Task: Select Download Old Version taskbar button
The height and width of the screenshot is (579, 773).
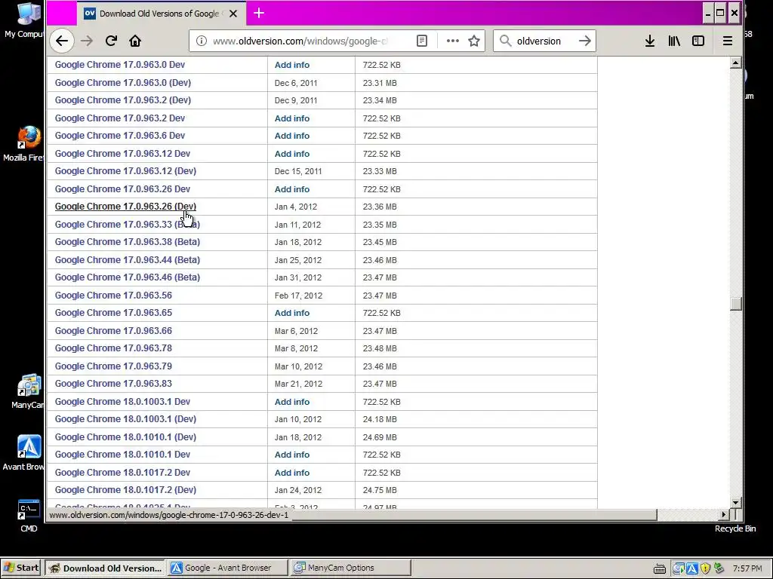Action: pyautogui.click(x=105, y=568)
